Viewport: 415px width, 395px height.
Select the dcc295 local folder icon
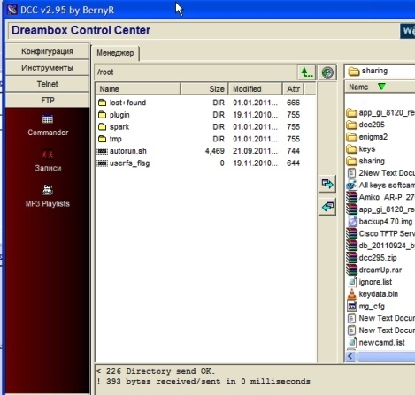(351, 125)
